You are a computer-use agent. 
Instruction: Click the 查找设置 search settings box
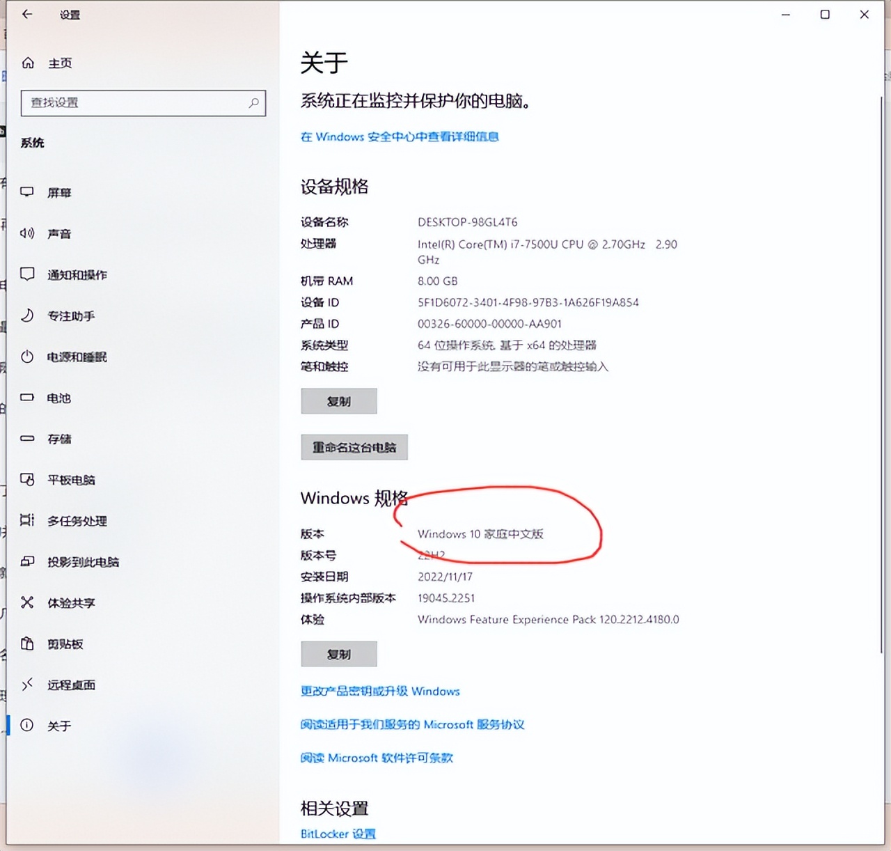(x=143, y=103)
